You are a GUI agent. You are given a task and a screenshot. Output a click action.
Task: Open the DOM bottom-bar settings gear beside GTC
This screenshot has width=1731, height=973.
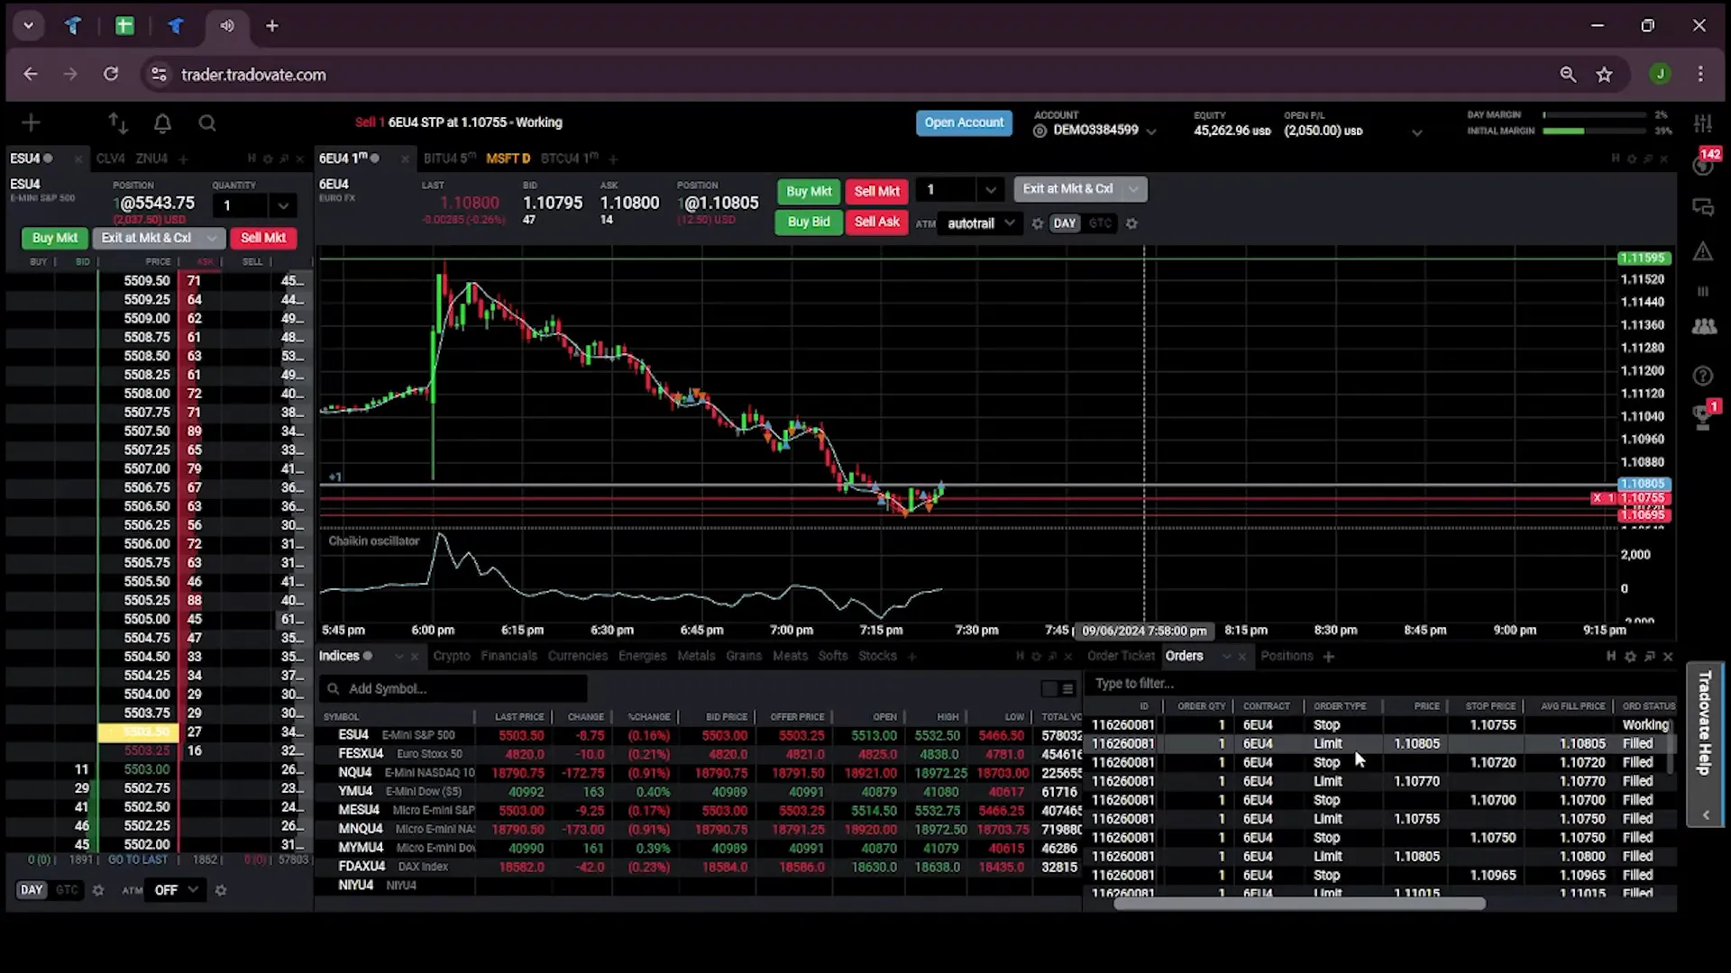pyautogui.click(x=98, y=891)
